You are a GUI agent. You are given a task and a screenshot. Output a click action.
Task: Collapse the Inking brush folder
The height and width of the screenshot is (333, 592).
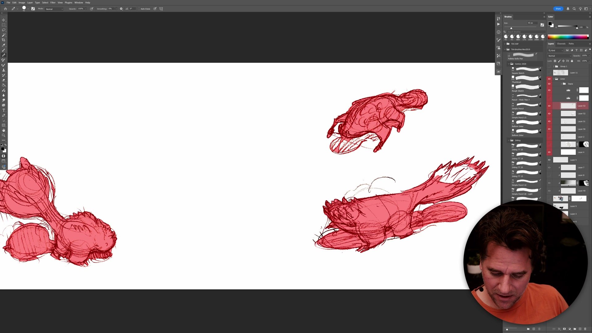click(509, 140)
